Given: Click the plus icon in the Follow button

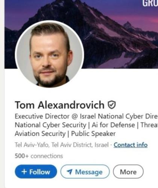Looking at the screenshot, I should tap(24, 171).
